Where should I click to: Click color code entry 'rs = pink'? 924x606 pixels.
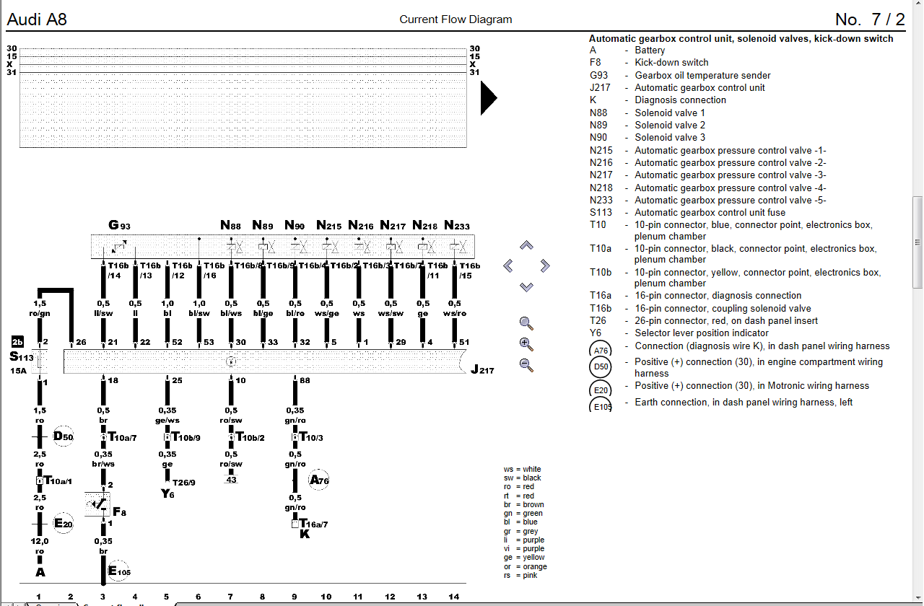tap(520, 575)
